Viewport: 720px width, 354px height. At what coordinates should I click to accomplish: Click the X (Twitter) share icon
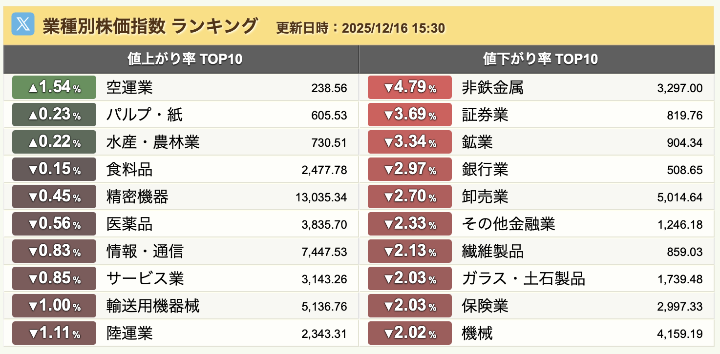click(x=22, y=24)
